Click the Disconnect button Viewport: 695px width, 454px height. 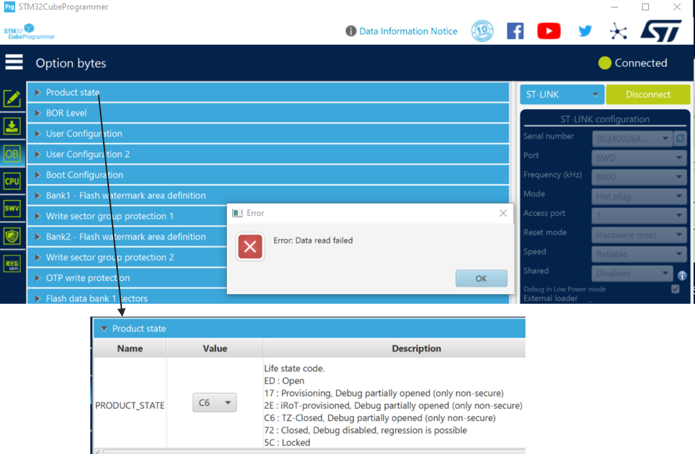[647, 95]
